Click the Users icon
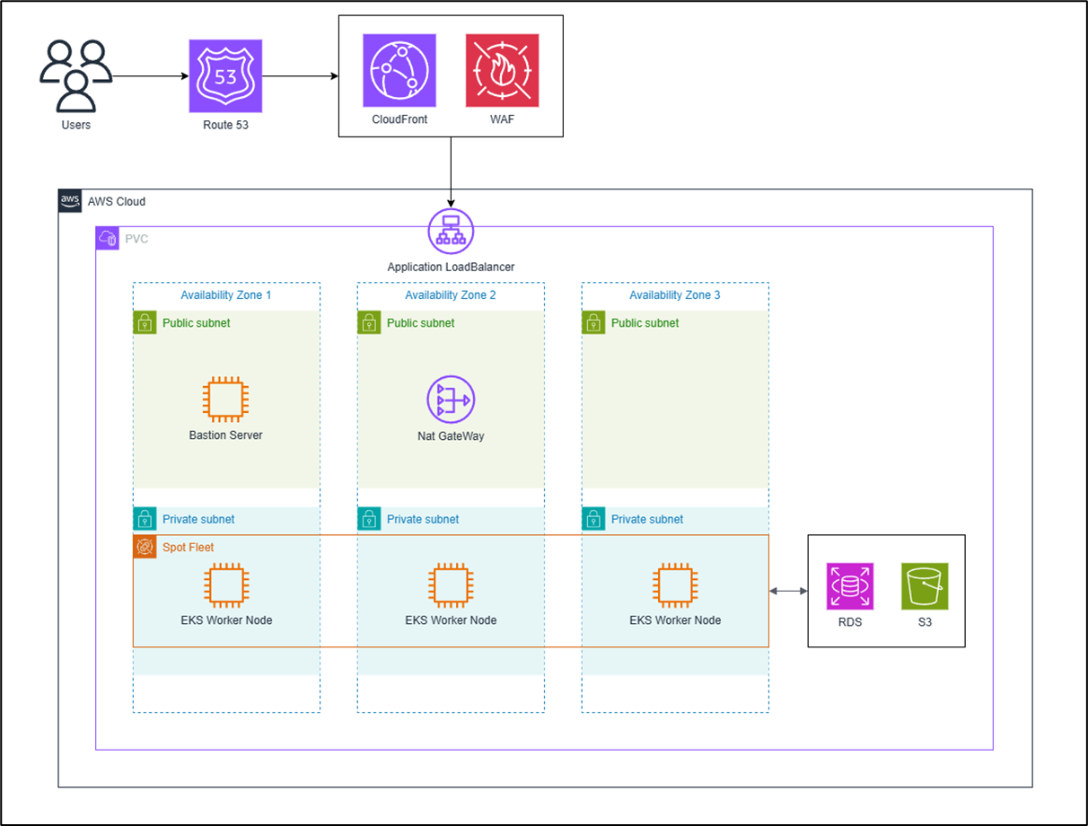1088x826 pixels. (75, 75)
